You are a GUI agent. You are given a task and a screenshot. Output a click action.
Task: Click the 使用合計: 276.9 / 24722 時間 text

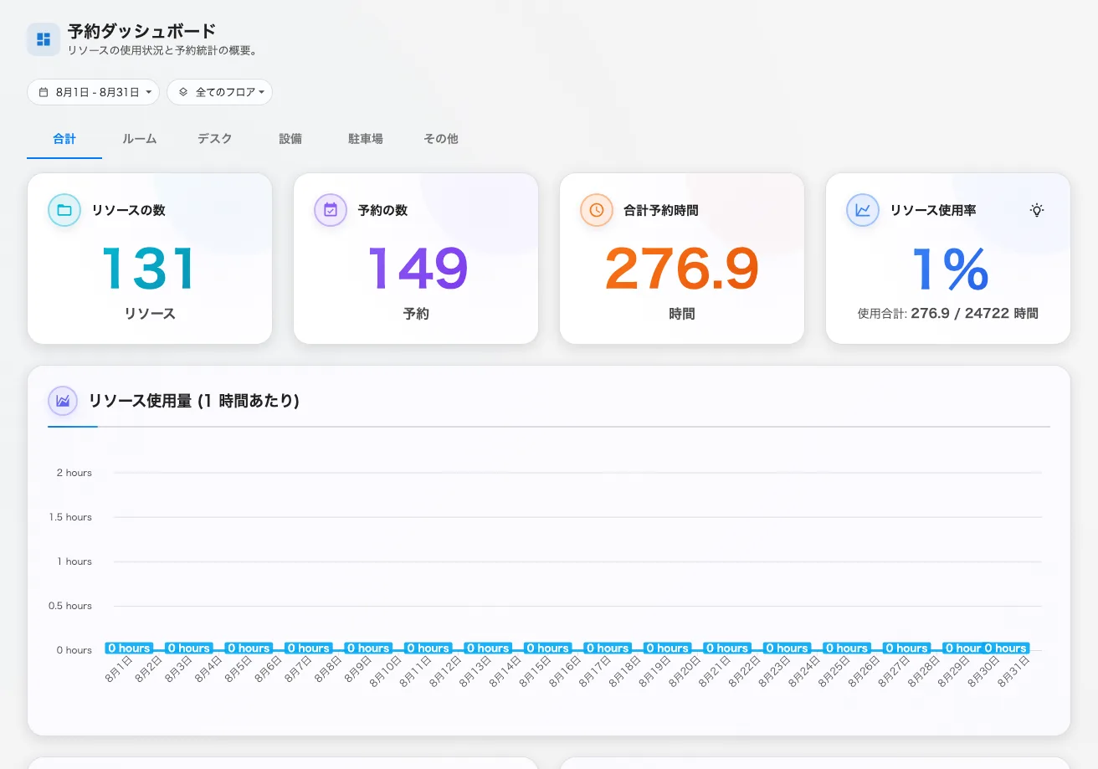click(x=948, y=314)
